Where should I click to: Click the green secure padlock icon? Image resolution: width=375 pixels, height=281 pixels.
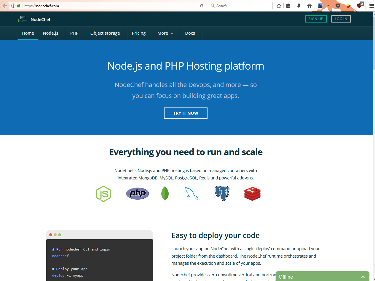click(19, 6)
